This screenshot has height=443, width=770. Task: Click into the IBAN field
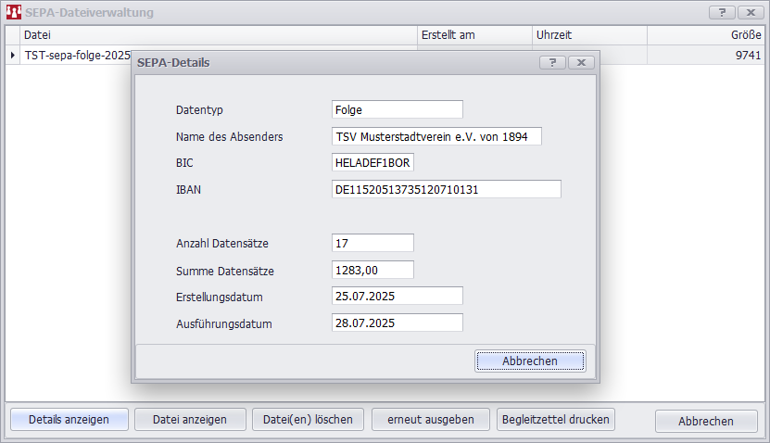pos(446,189)
